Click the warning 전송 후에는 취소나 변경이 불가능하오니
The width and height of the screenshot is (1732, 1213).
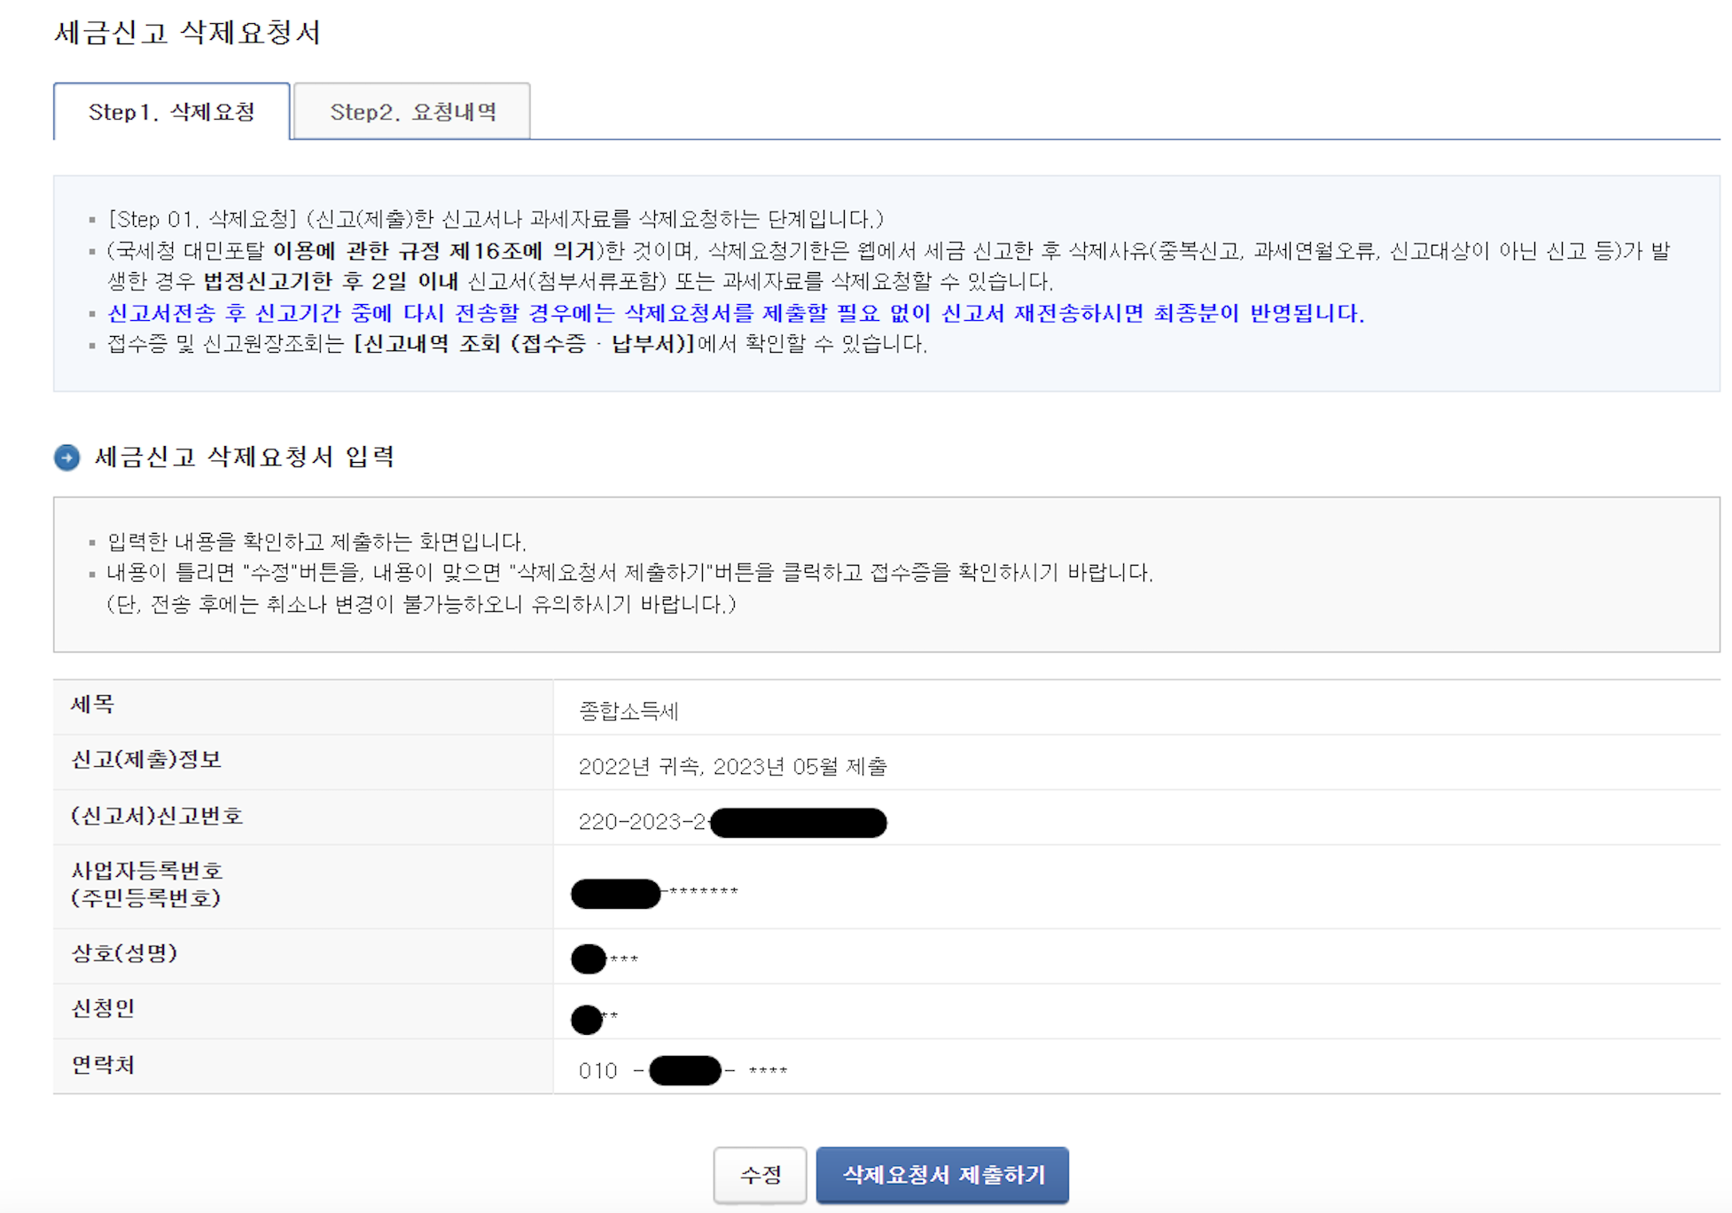click(422, 605)
